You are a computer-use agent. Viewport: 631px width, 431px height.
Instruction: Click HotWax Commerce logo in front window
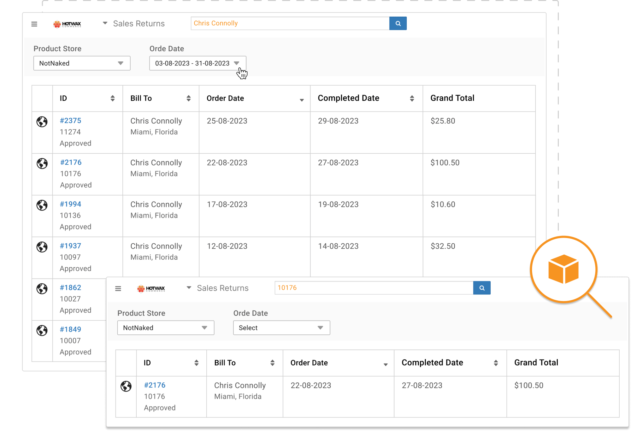[x=151, y=288]
